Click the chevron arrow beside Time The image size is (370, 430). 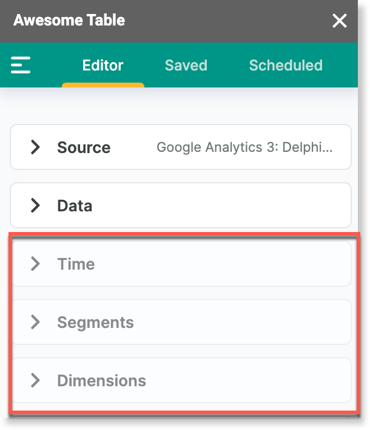[36, 264]
